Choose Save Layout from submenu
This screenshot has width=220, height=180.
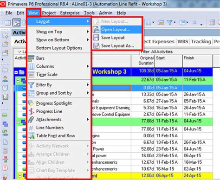tap(117, 38)
